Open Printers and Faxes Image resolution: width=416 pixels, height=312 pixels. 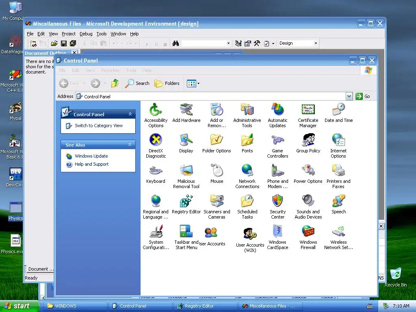(x=338, y=177)
